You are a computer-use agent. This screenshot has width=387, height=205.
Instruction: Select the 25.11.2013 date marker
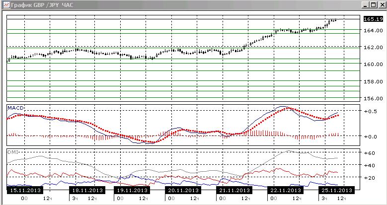click(336, 191)
